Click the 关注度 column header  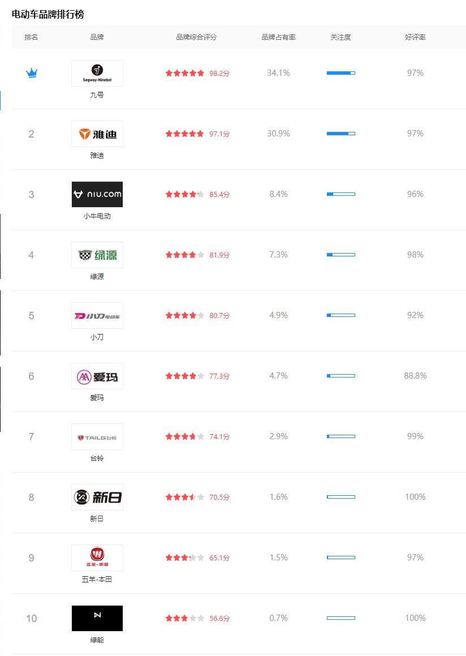tap(341, 37)
